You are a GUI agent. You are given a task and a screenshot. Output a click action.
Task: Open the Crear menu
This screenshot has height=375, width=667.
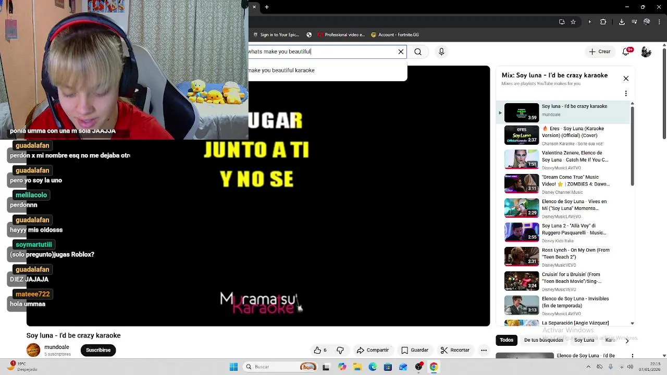click(600, 52)
